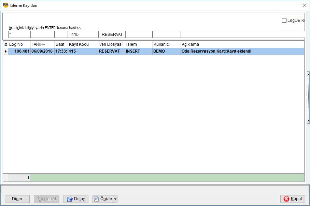Expand the side panel with upper chevron
Screen dimensions: 310x206
(308, 74)
